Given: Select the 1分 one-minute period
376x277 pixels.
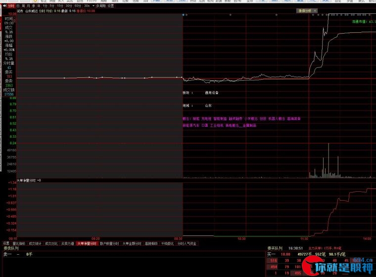Looking at the screenshot, I should coord(45,6).
